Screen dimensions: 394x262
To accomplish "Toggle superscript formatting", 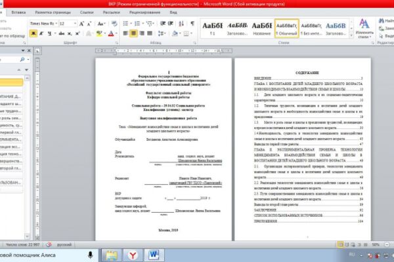I will point(77,33).
